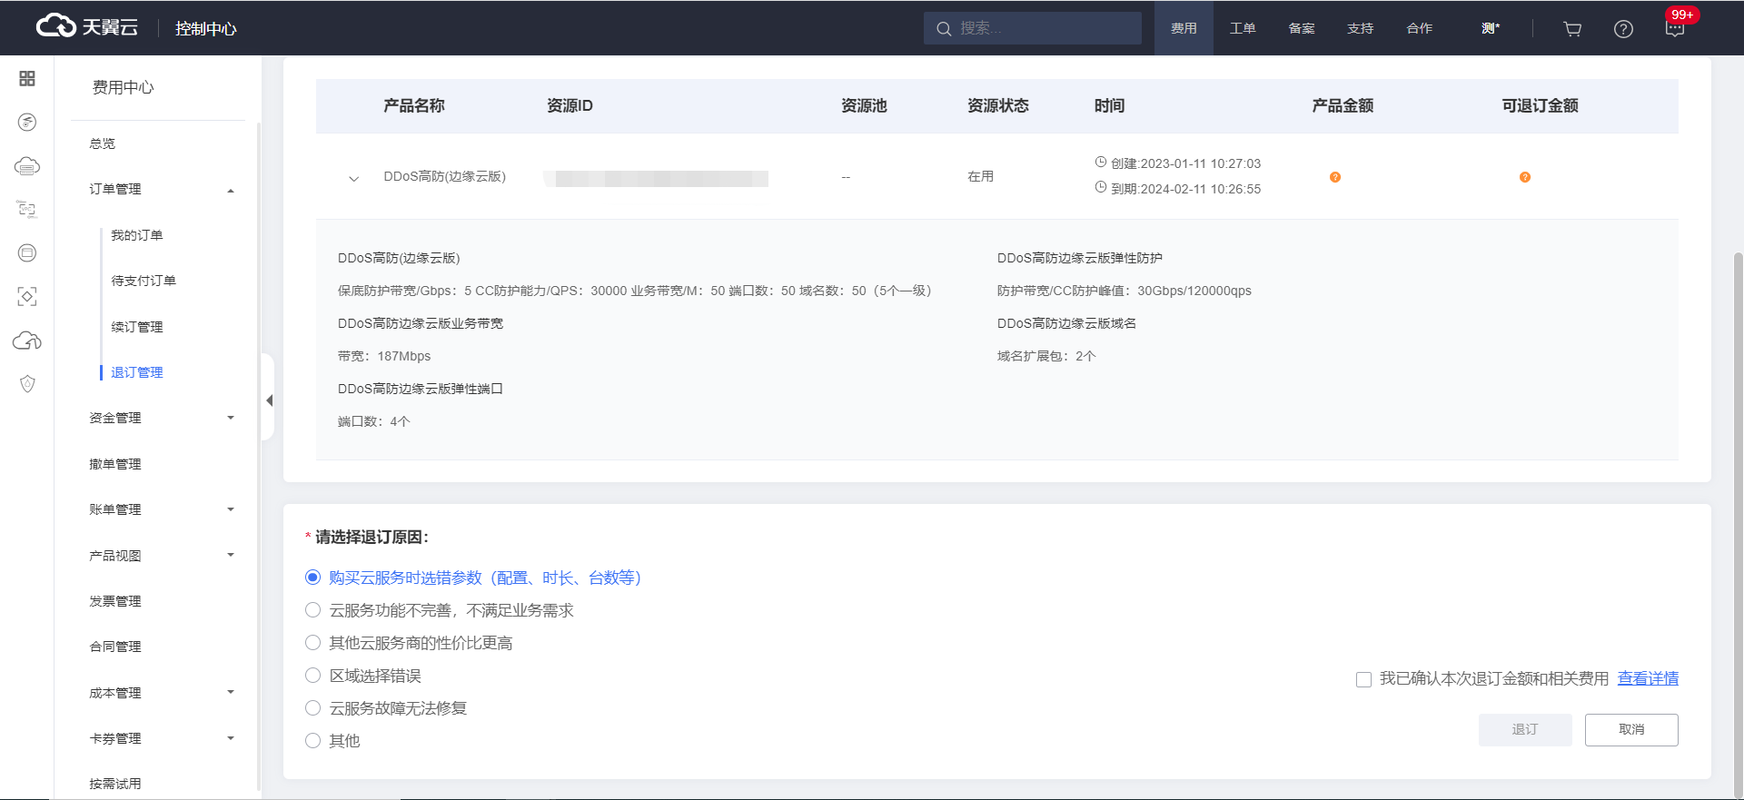Open the shopping cart icon

pos(1572,29)
